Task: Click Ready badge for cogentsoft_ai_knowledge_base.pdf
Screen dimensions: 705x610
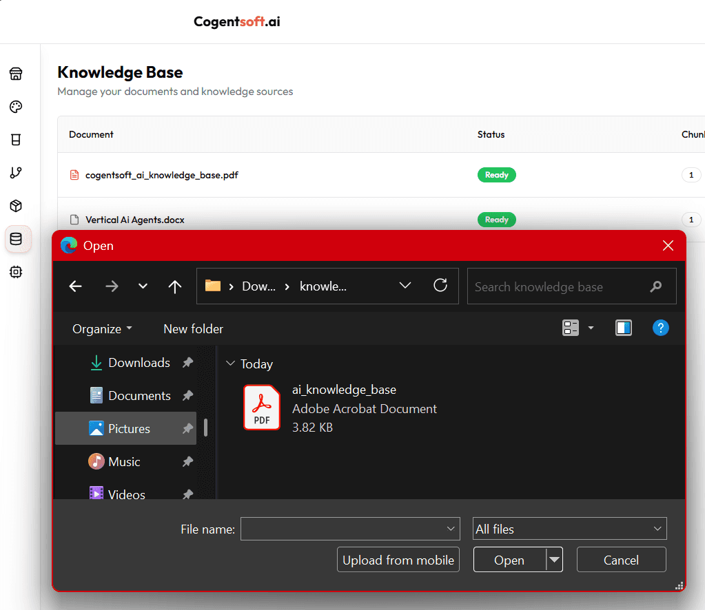Action: coord(496,175)
